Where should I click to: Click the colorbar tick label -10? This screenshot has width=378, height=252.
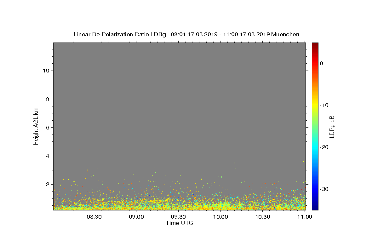[x=324, y=105]
